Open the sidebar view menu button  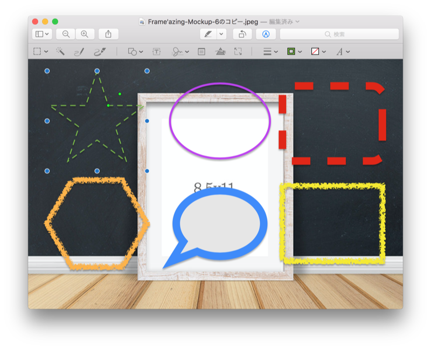pyautogui.click(x=42, y=34)
